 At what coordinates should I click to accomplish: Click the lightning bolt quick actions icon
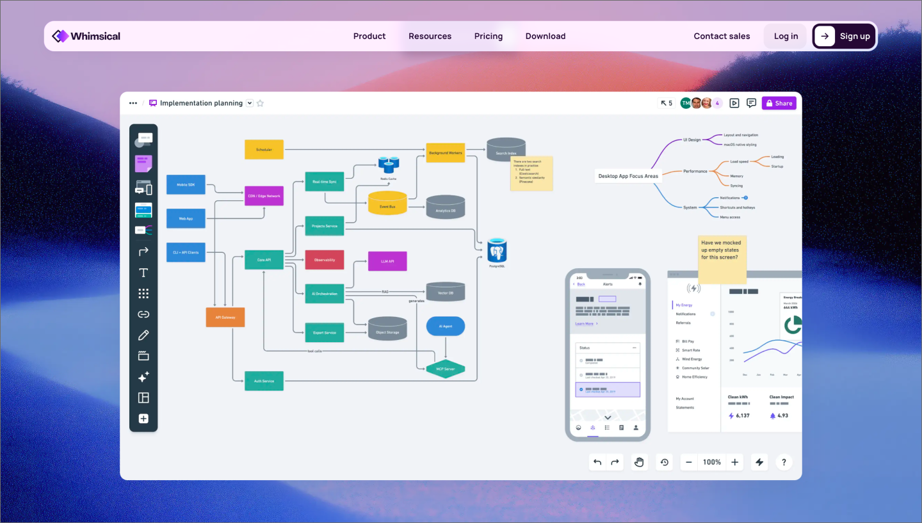tap(759, 462)
